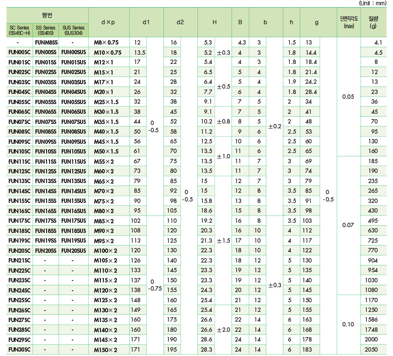Click thread size "M75×2"
The height and width of the screenshot is (356, 393).
(x=104, y=201)
